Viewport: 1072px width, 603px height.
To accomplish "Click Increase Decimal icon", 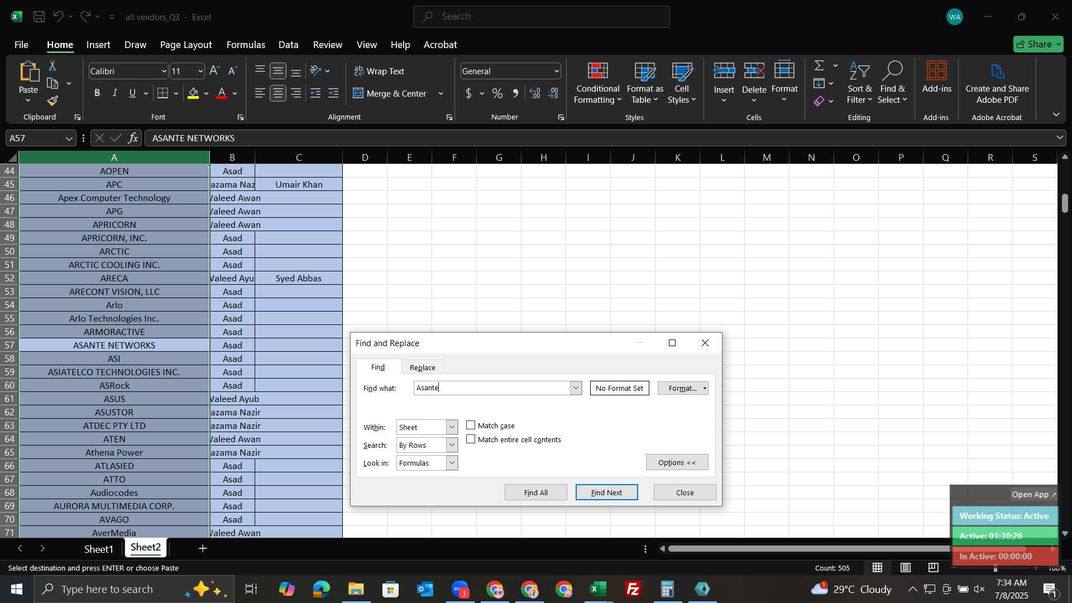I will (535, 93).
